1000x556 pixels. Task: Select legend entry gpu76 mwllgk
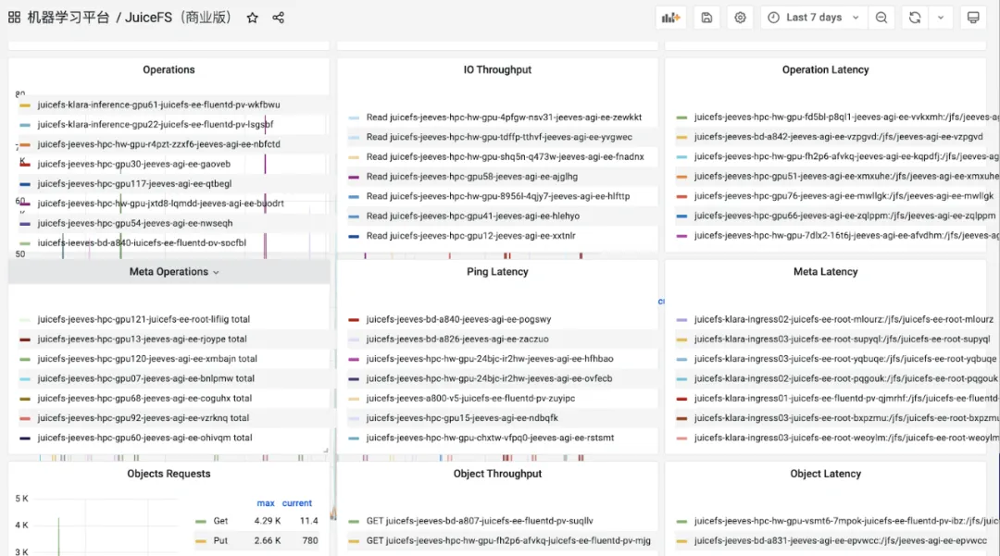point(844,196)
